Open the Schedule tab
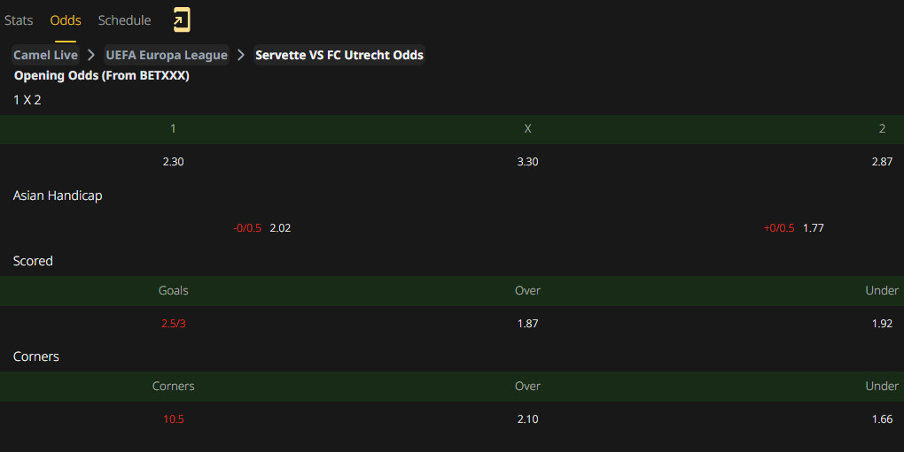904x452 pixels. click(125, 20)
